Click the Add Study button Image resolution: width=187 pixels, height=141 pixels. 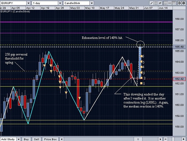click(8, 139)
